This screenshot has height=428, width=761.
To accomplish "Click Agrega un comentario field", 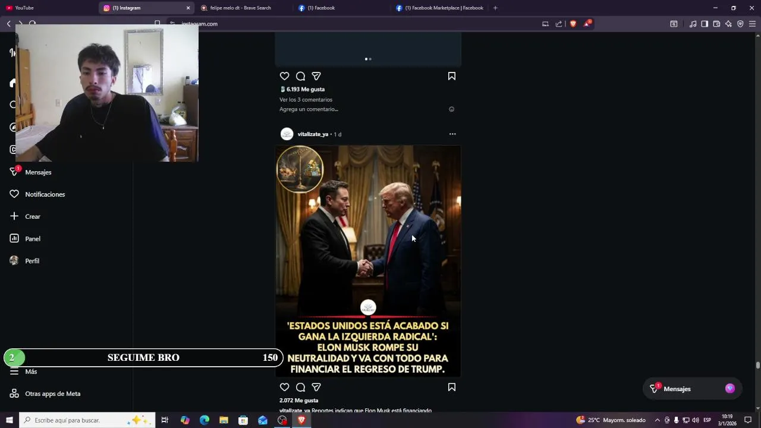I will [309, 109].
